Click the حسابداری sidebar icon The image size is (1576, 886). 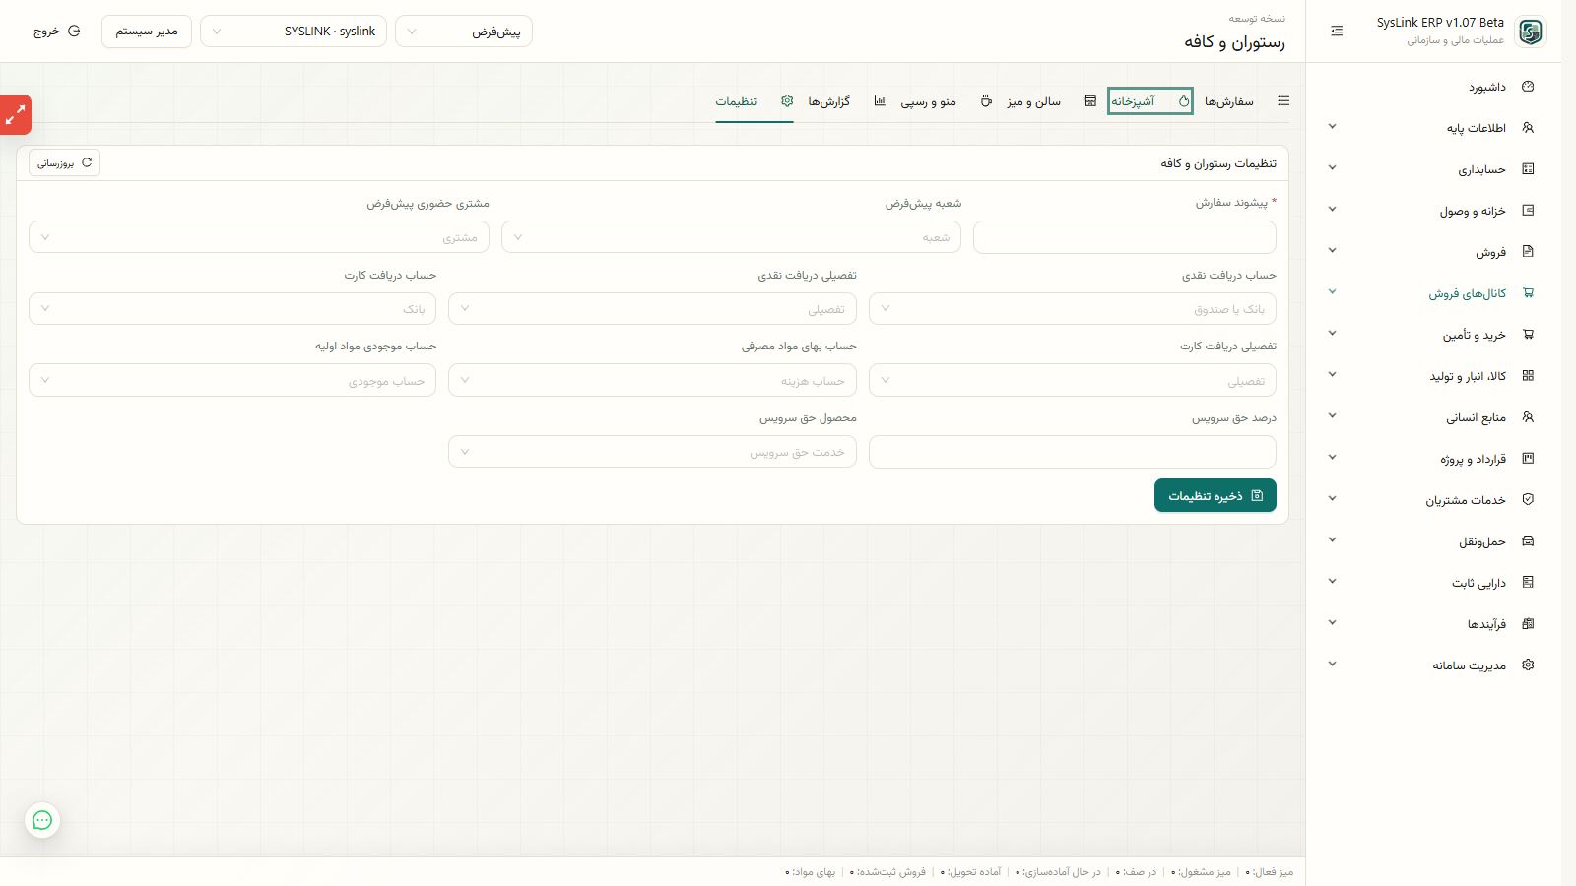click(1528, 169)
